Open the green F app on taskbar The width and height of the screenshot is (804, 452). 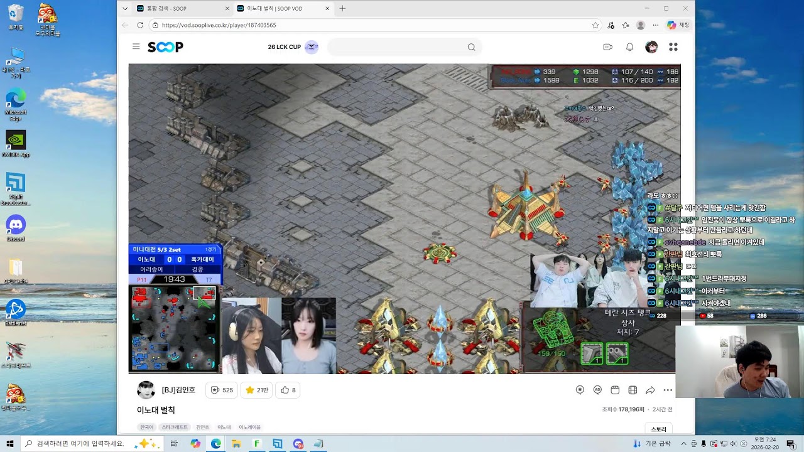click(256, 443)
